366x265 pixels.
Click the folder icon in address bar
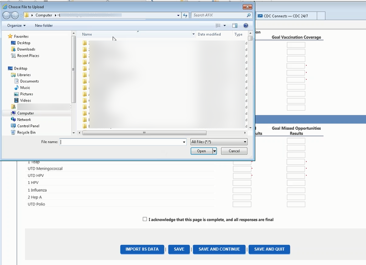point(27,15)
